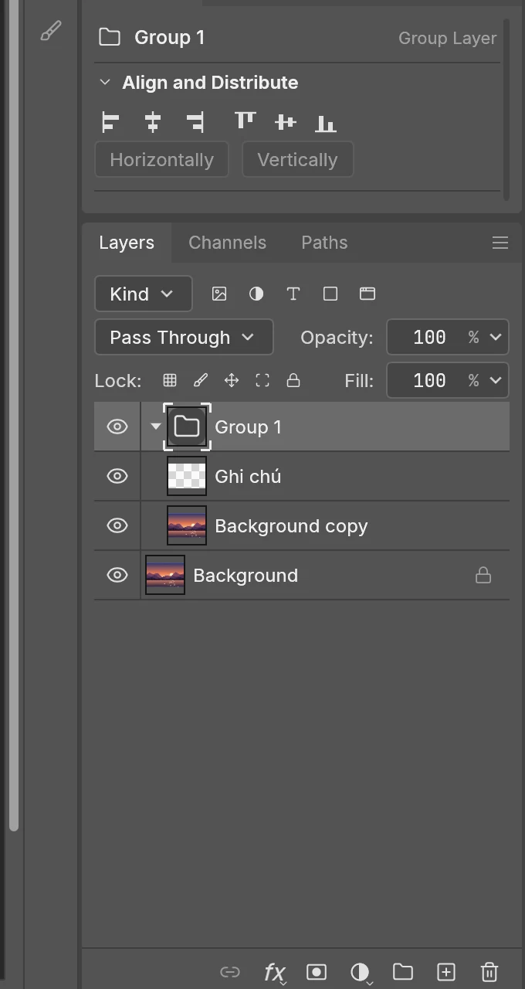Select the Ghi chú layer name
Screen dimensions: 525x989
pyautogui.click(x=248, y=477)
